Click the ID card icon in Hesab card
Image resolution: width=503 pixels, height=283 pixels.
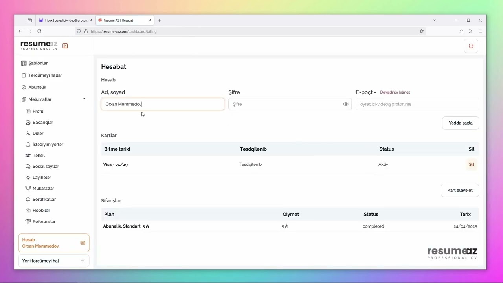click(83, 243)
